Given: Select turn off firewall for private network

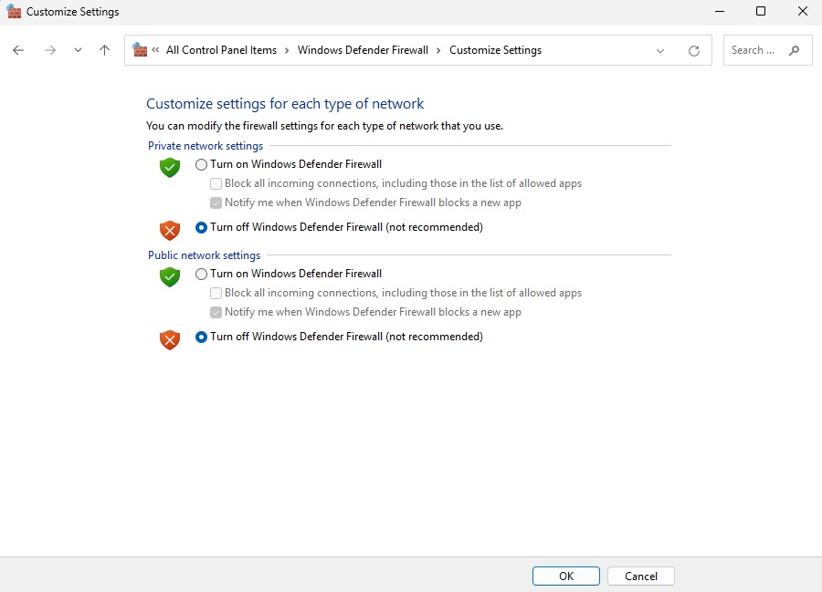Looking at the screenshot, I should coord(201,228).
